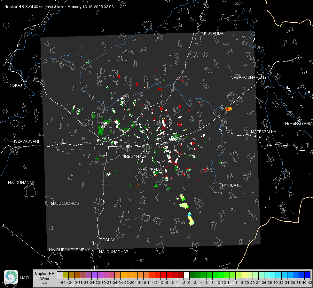Click the NAGYKÁLLÓ town label
Screen dimensions: 313x288
coord(152,169)
